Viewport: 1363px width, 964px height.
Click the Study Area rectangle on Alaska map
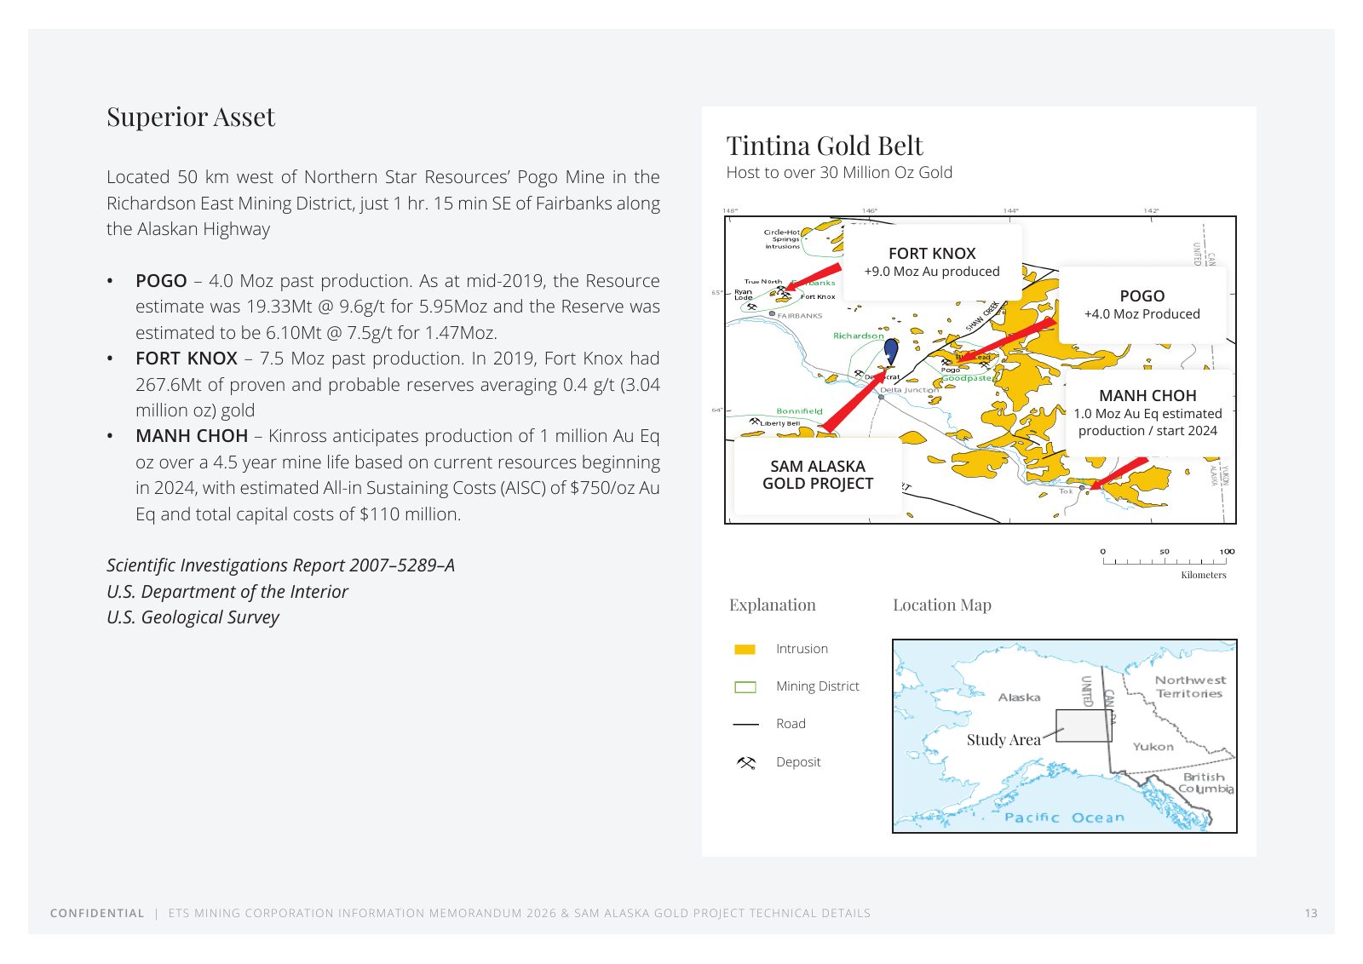click(1084, 726)
